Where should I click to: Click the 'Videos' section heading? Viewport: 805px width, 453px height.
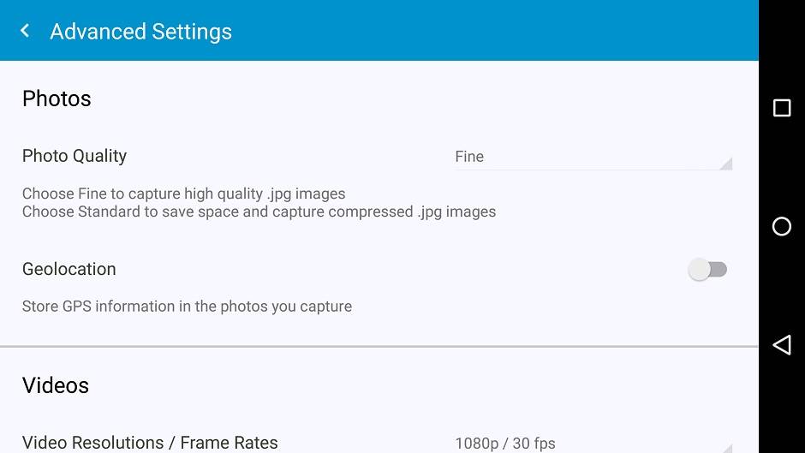56,385
